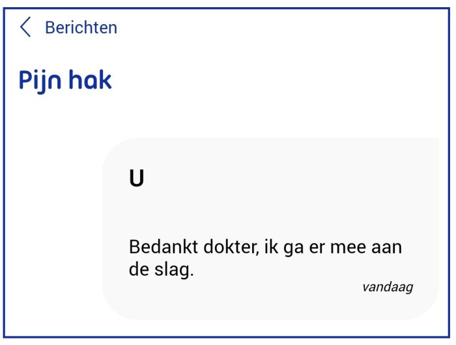Click the second line 'de slag.'
The width and height of the screenshot is (456, 345).
pos(162,270)
